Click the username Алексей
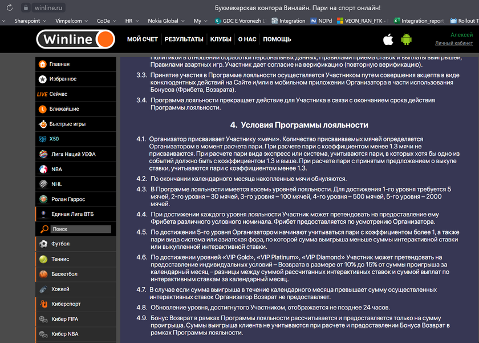 pos(461,35)
